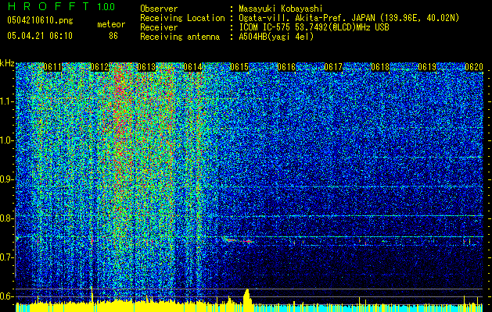Click the 0613 time marker
The width and height of the screenshot is (492, 312).
click(x=146, y=67)
